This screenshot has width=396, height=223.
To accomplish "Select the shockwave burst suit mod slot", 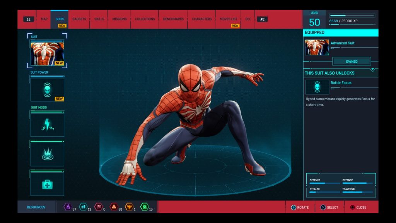I will coord(47,154).
